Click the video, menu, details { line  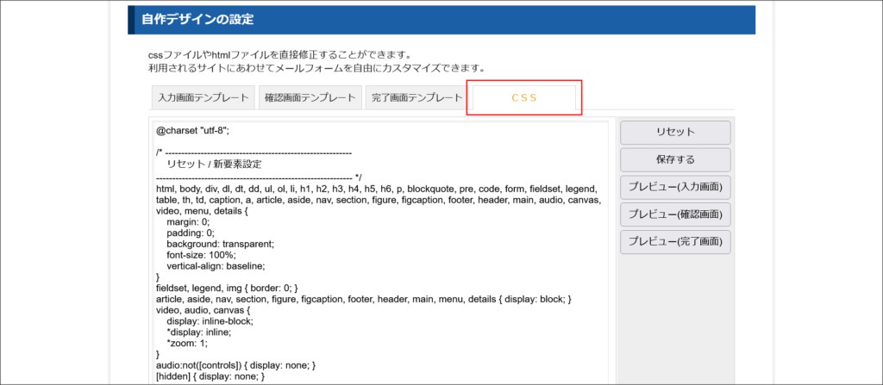point(202,210)
